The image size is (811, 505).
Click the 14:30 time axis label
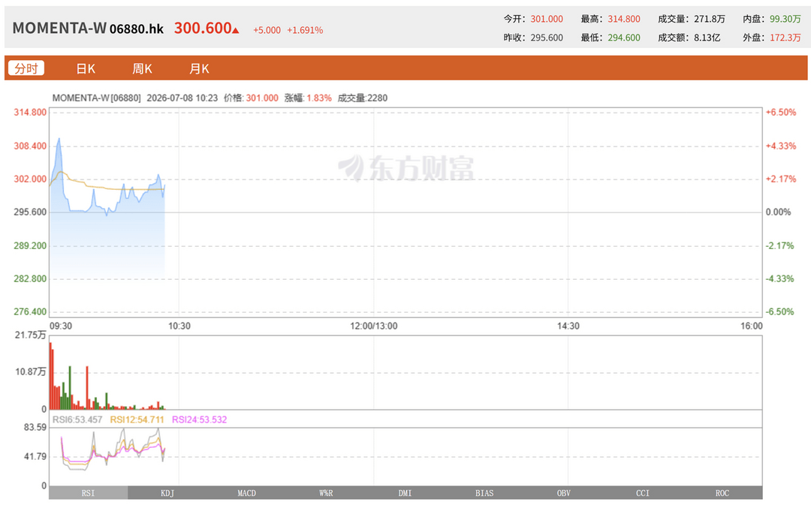(568, 326)
